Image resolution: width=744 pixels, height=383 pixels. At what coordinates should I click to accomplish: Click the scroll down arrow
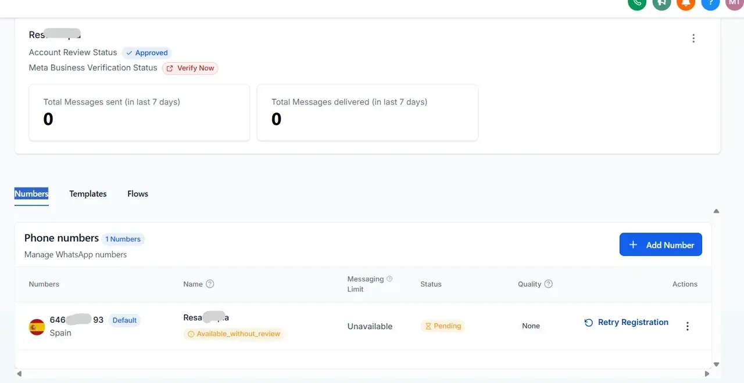coord(716,364)
